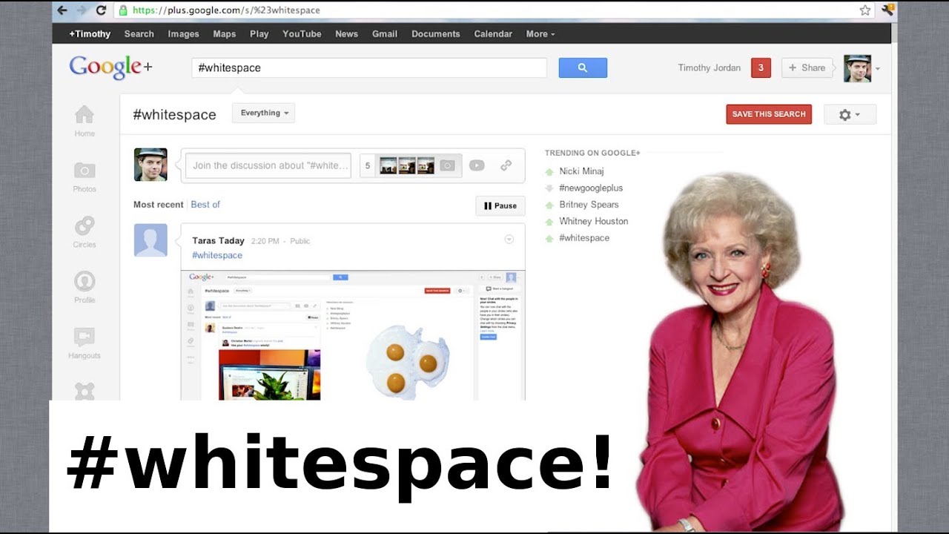949x534 pixels.
Task: Open Calendar in the top bar
Action: [x=493, y=34]
